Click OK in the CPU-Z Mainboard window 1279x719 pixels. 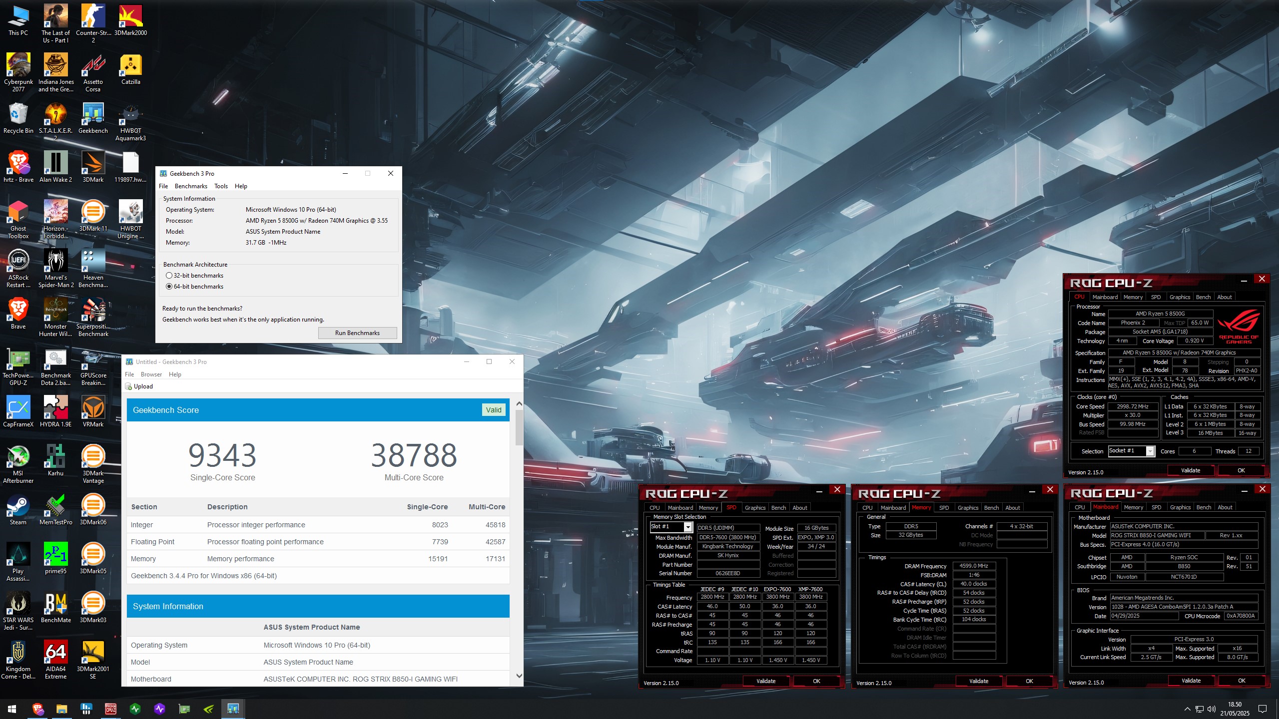click(x=1242, y=681)
